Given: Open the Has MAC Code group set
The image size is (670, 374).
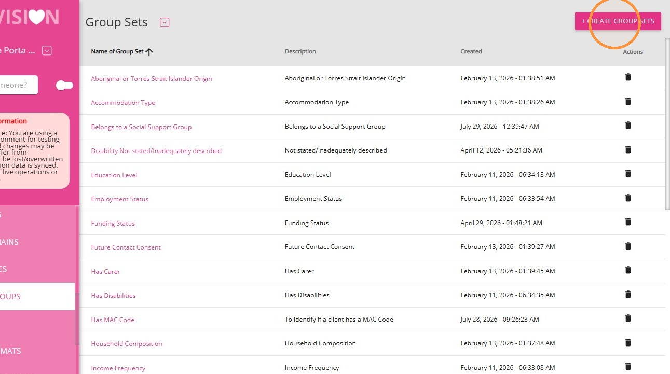Looking at the screenshot, I should click(113, 320).
